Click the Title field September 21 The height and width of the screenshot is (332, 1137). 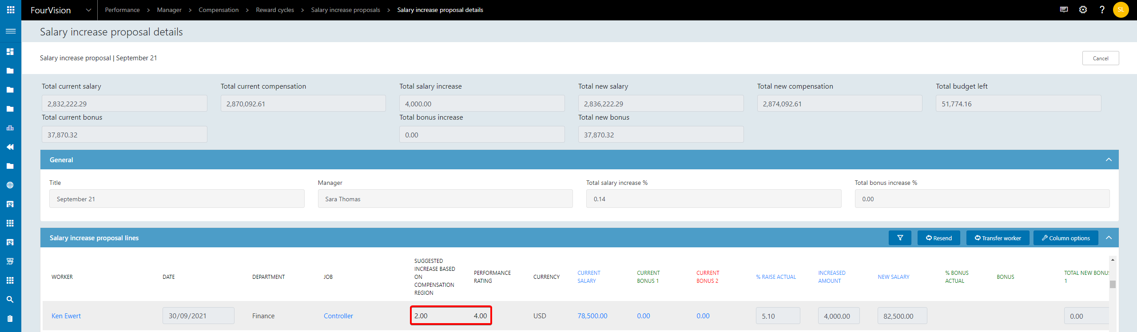(177, 199)
